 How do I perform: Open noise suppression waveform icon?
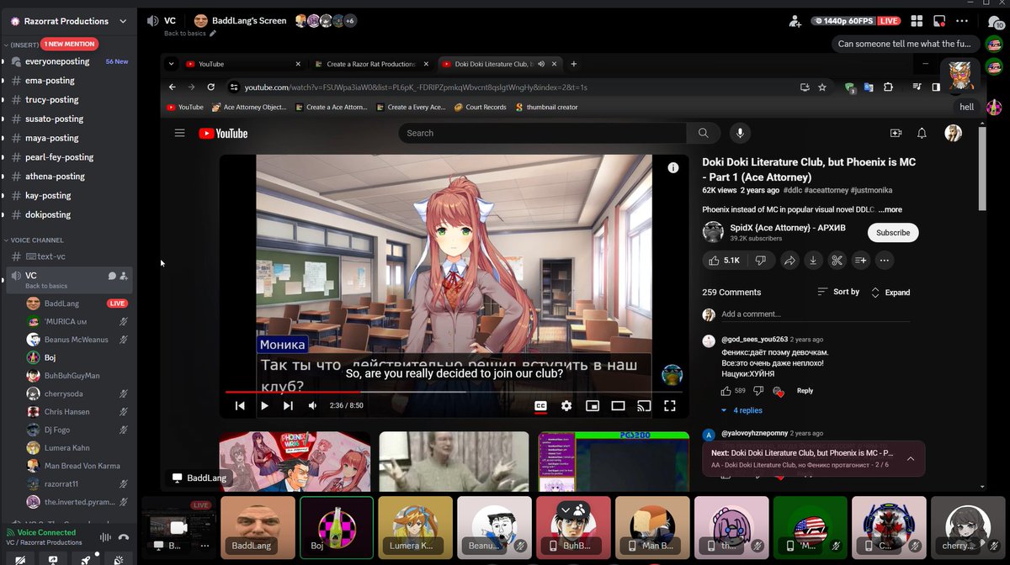(105, 537)
